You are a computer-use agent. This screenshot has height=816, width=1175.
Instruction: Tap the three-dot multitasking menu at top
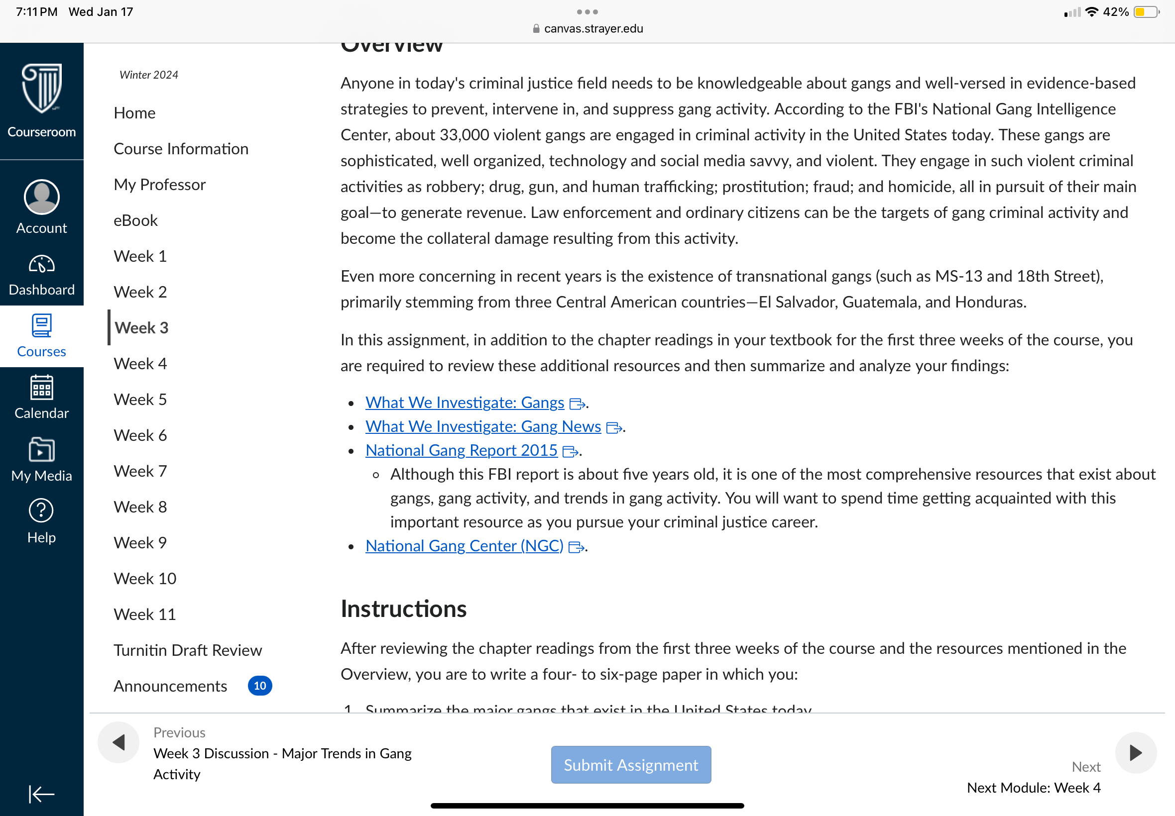point(587,12)
